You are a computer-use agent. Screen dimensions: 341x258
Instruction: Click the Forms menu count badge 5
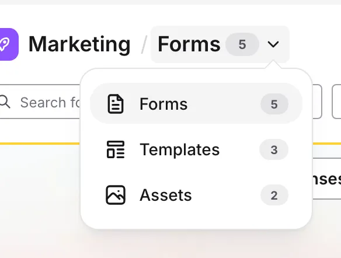click(x=274, y=104)
